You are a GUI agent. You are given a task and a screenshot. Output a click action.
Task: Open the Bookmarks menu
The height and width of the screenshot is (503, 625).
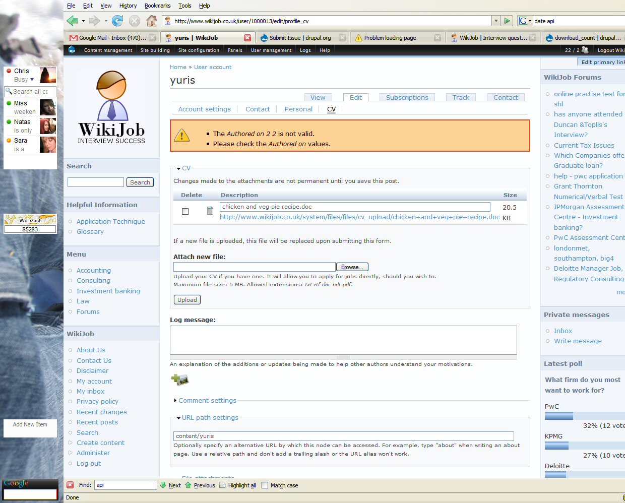pyautogui.click(x=157, y=6)
